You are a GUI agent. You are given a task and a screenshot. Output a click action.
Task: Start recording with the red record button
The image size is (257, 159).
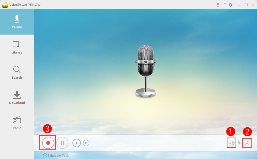tap(48, 143)
